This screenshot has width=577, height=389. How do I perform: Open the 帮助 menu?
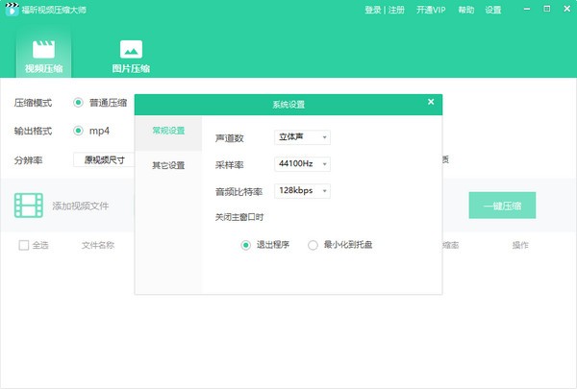(466, 11)
